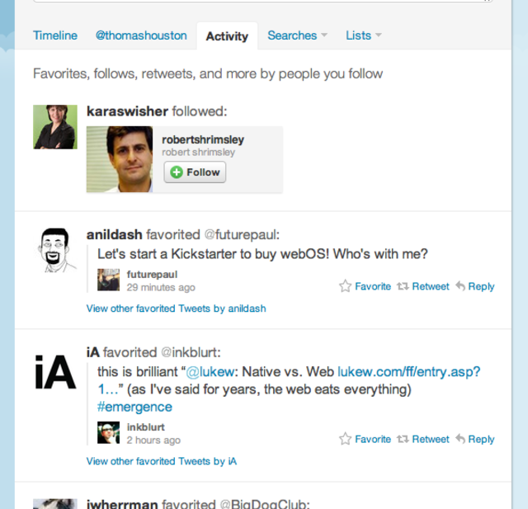Screen dimensions: 528x509
Task: Click the star Favorite icon on futurepaul's tweet
Action: pos(345,286)
